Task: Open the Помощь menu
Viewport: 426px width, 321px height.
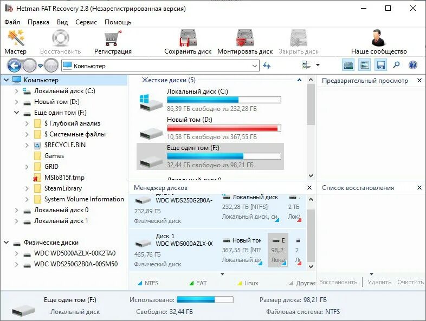Action: 118,22
